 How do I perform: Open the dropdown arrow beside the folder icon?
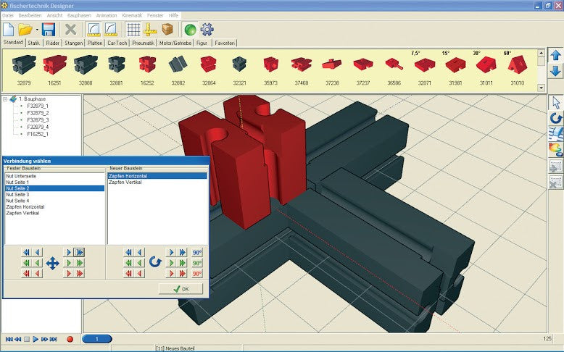tap(36, 30)
